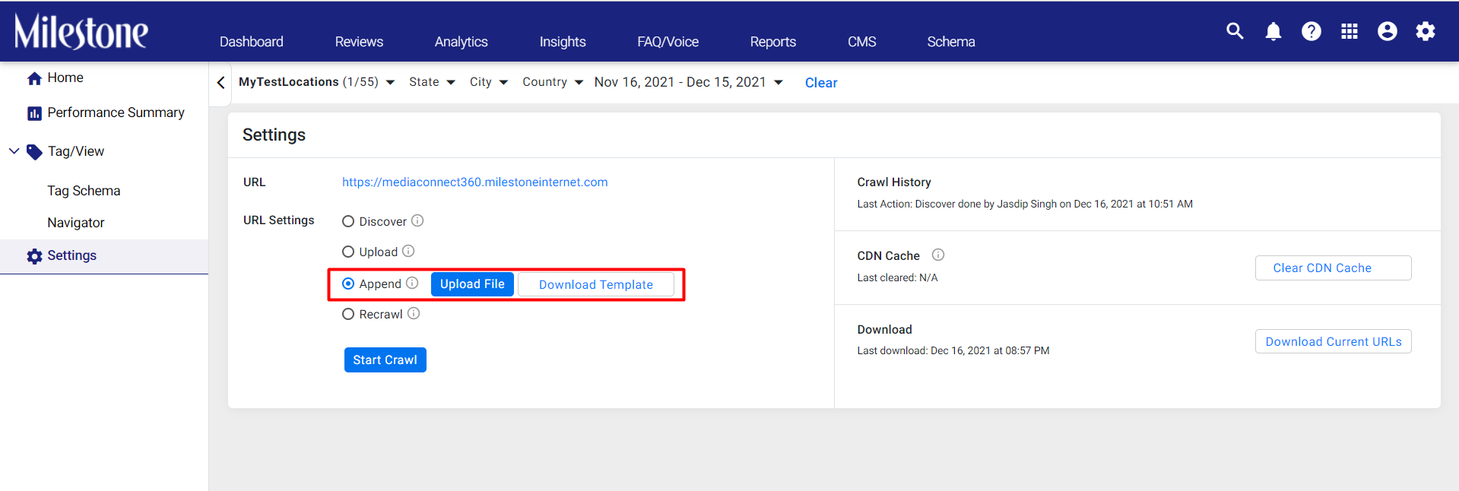Image resolution: width=1459 pixels, height=491 pixels.
Task: Click the Milestone logo
Action: [x=81, y=31]
